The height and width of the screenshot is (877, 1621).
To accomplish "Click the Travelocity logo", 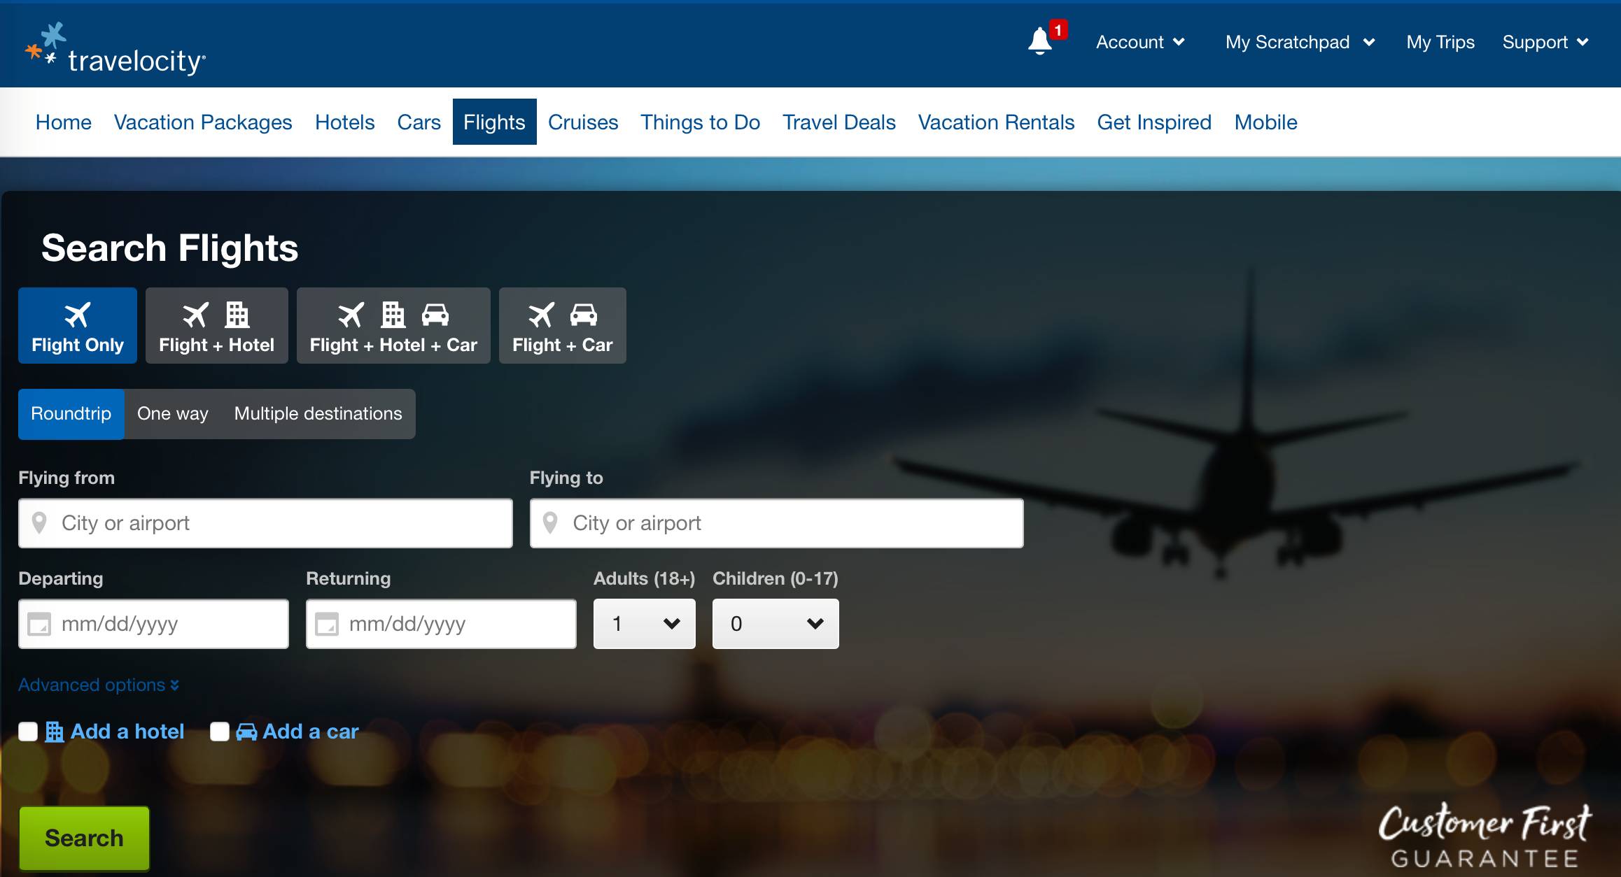I will pyautogui.click(x=115, y=49).
